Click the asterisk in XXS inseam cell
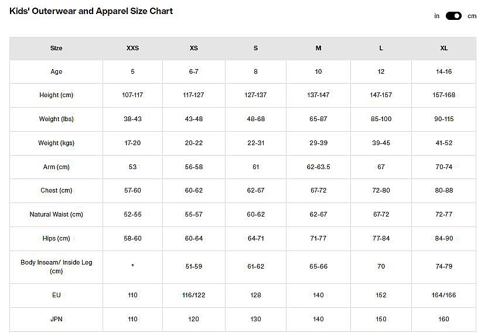The image size is (488, 333). [133, 267]
